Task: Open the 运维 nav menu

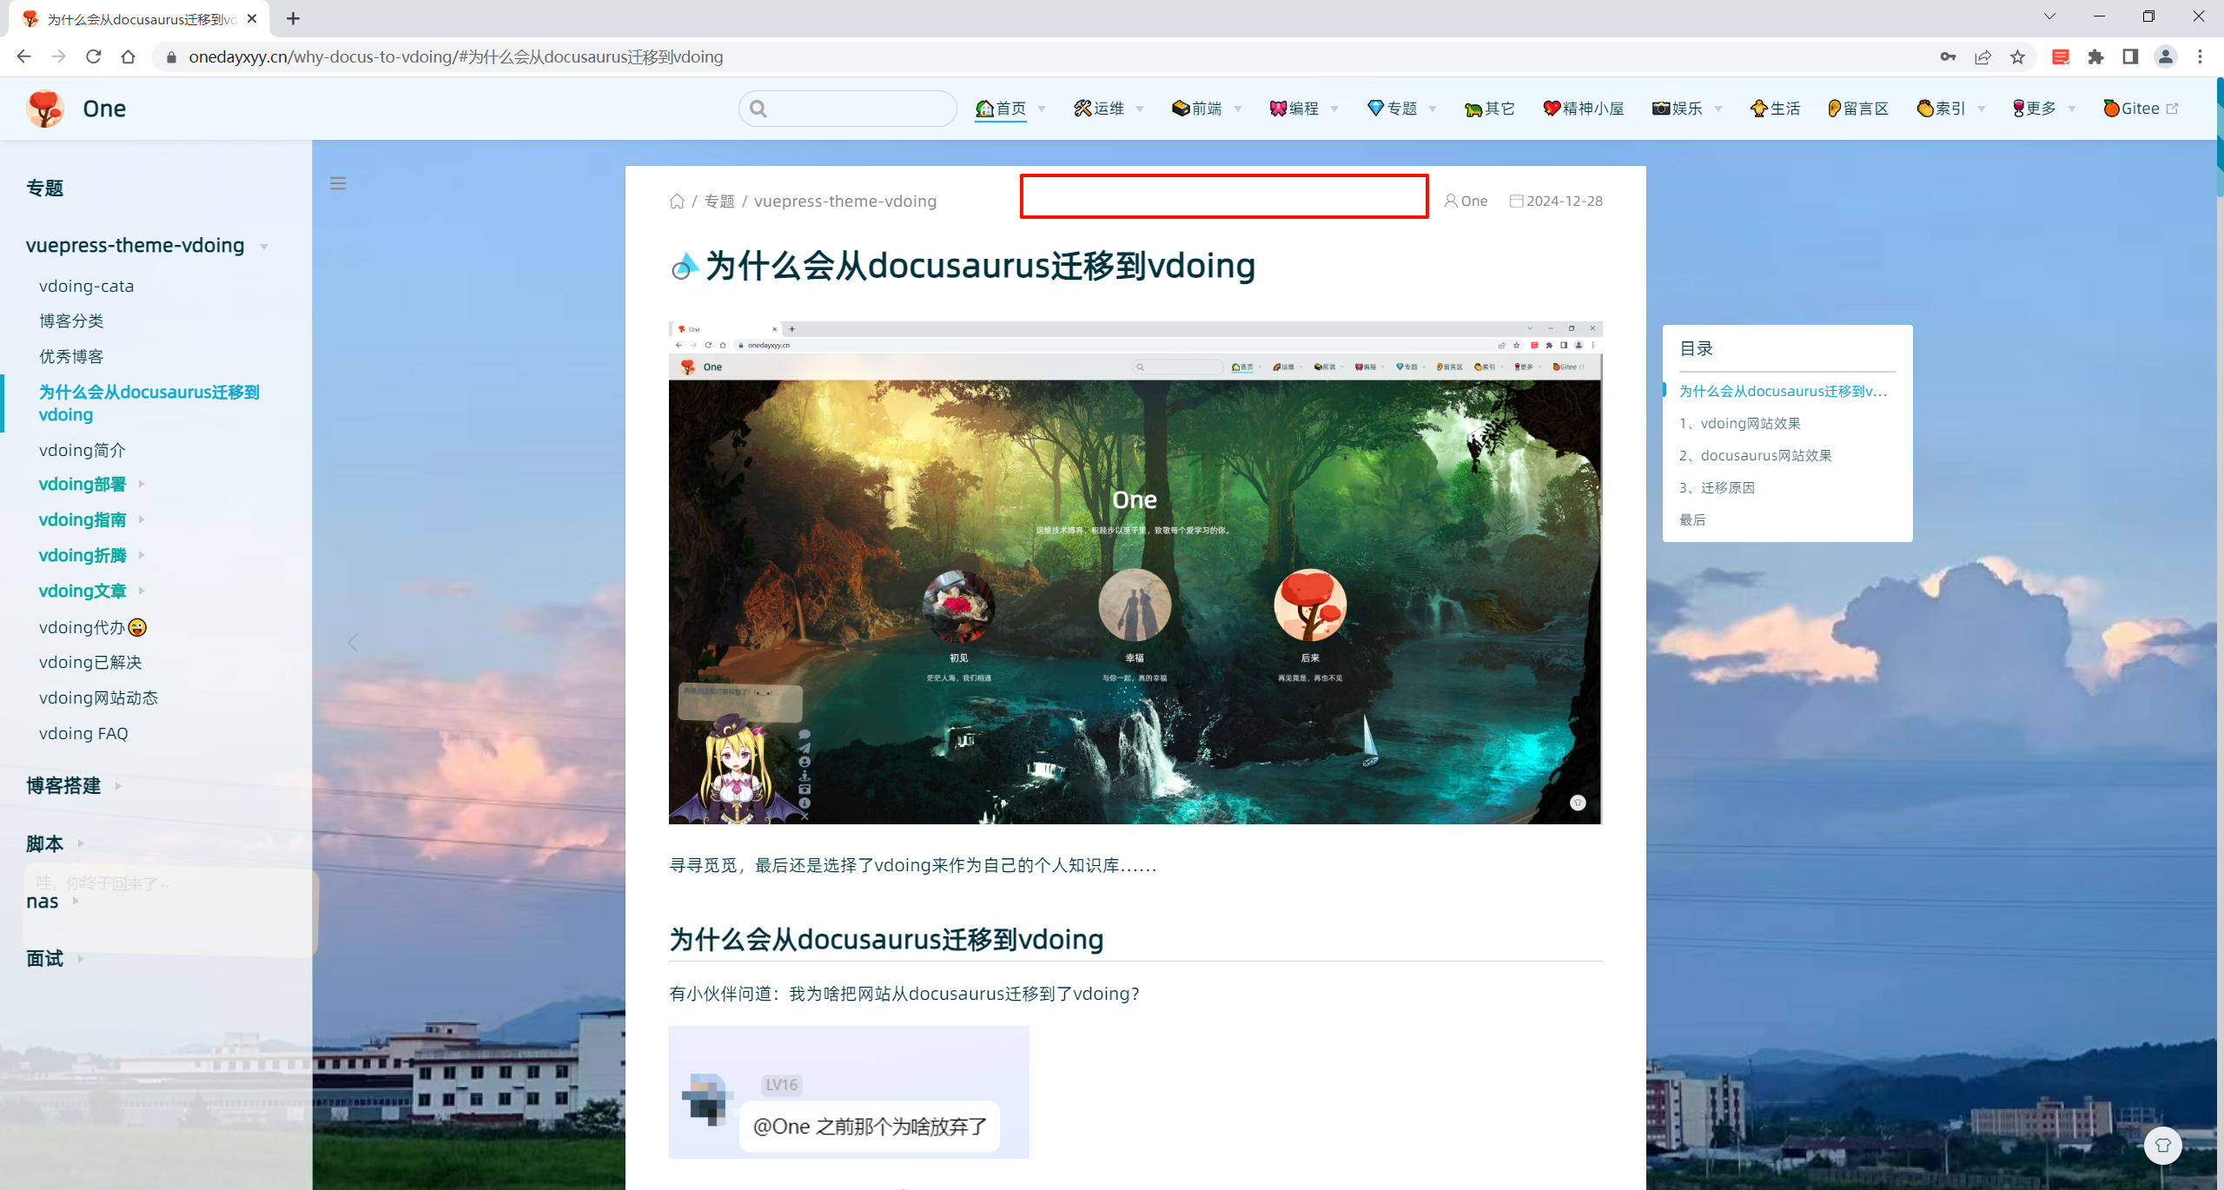Action: [1109, 109]
